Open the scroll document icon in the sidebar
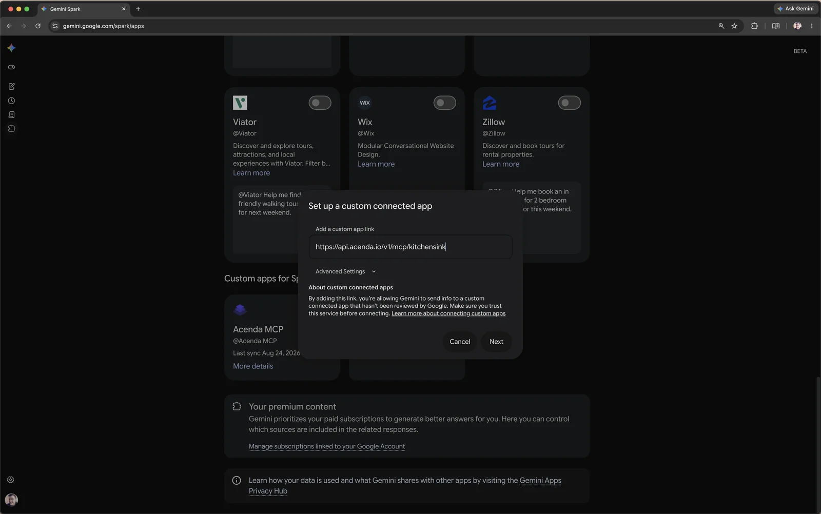Screen dimensions: 821x514 point(11,114)
